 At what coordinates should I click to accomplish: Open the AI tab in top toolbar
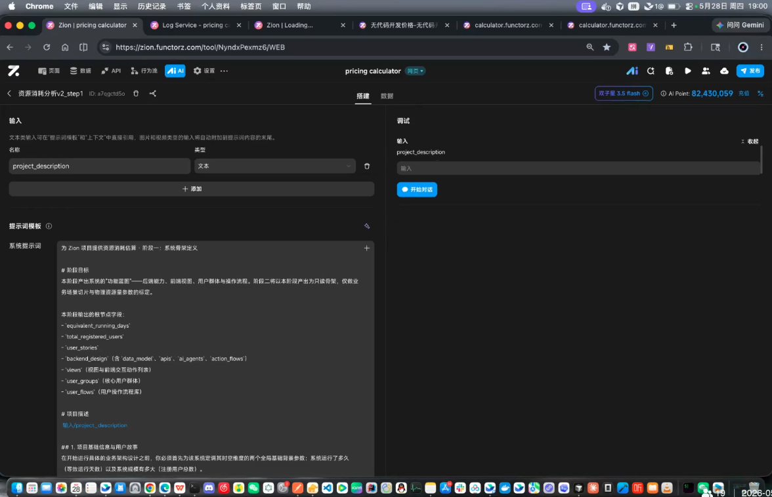tap(175, 71)
